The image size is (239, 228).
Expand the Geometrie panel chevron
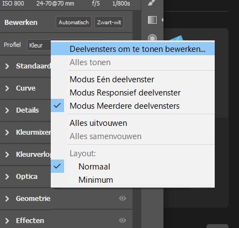point(7,199)
